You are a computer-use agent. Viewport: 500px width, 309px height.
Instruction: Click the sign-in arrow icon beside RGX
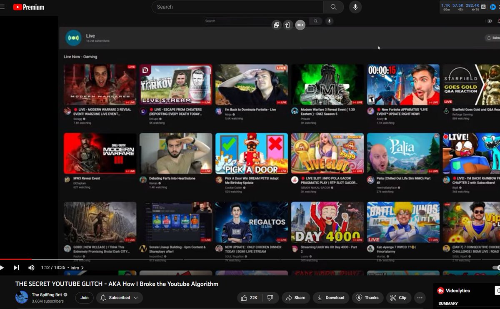tap(287, 25)
